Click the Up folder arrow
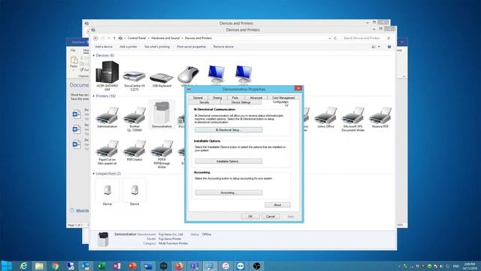 (x=114, y=38)
